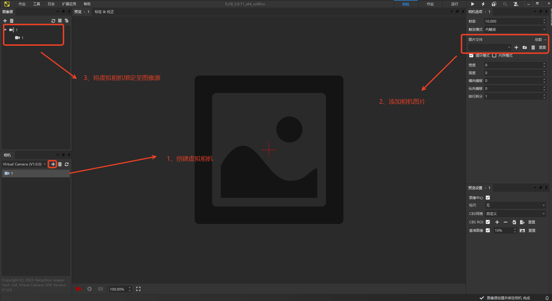552x301 pixels.
Task: Open folder icon to add image directory
Action: point(525,48)
